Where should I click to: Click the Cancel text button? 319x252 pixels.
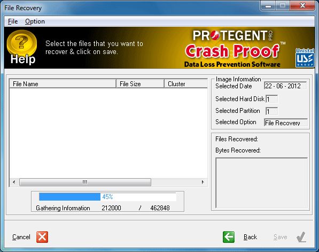tap(21, 237)
